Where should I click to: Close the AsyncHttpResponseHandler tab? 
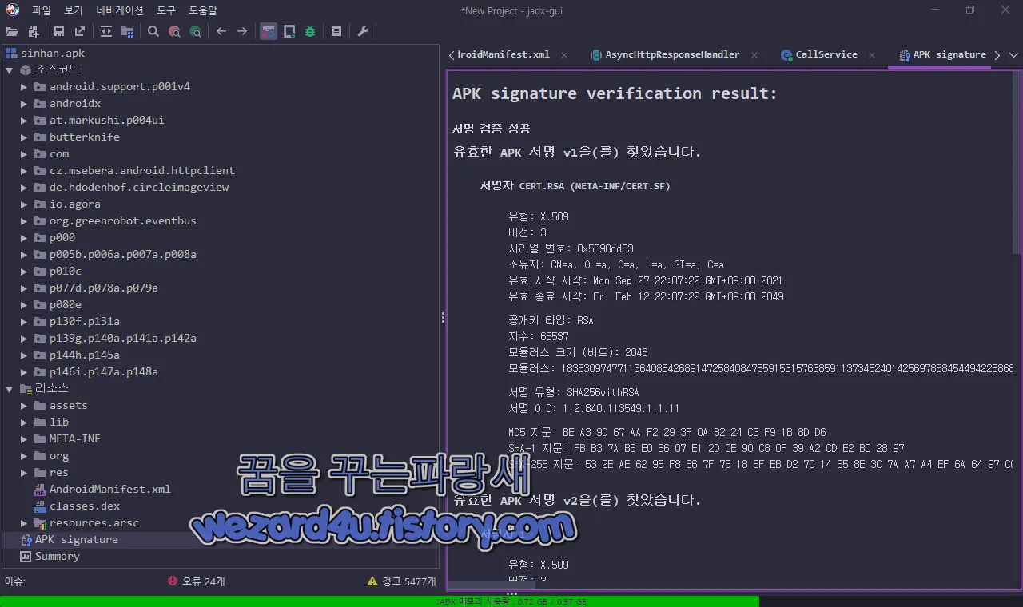tap(755, 55)
